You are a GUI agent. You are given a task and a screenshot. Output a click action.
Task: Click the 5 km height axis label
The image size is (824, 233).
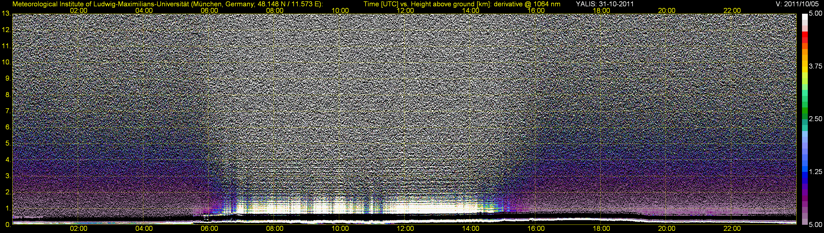8,144
